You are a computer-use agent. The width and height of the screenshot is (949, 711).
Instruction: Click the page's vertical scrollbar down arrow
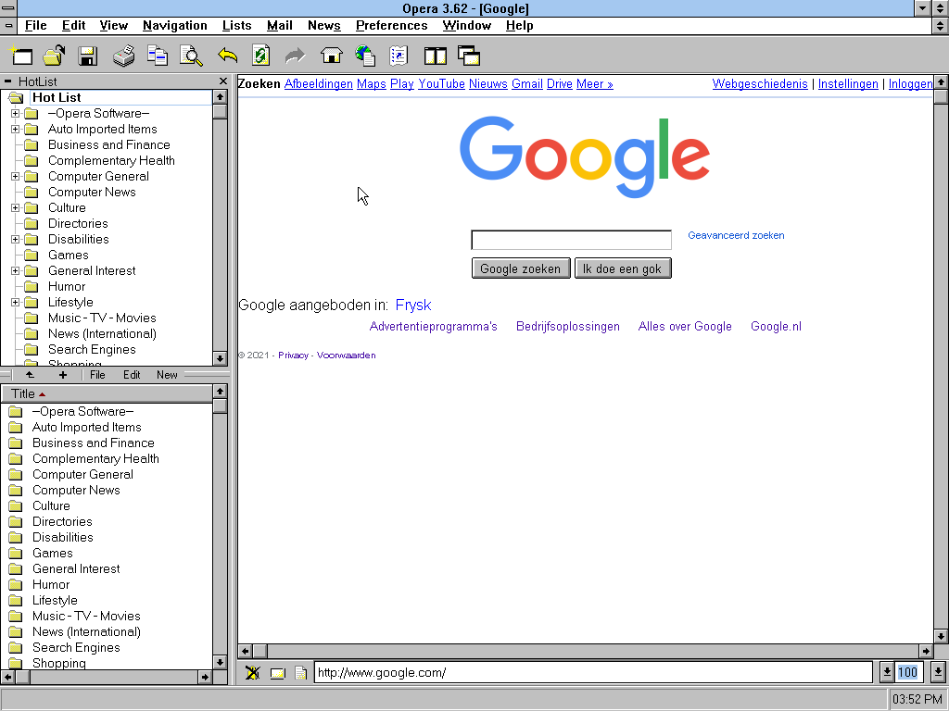pyautogui.click(x=941, y=636)
